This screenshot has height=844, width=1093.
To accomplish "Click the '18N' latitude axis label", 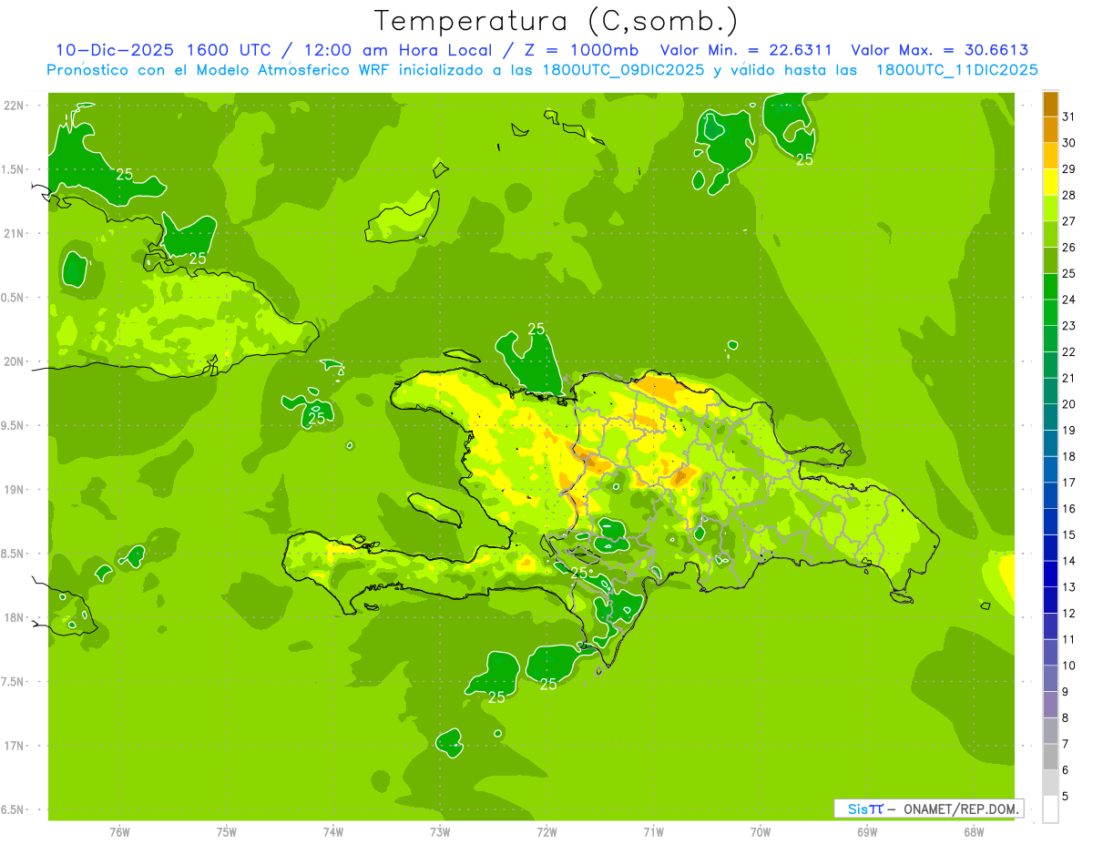I will (14, 617).
